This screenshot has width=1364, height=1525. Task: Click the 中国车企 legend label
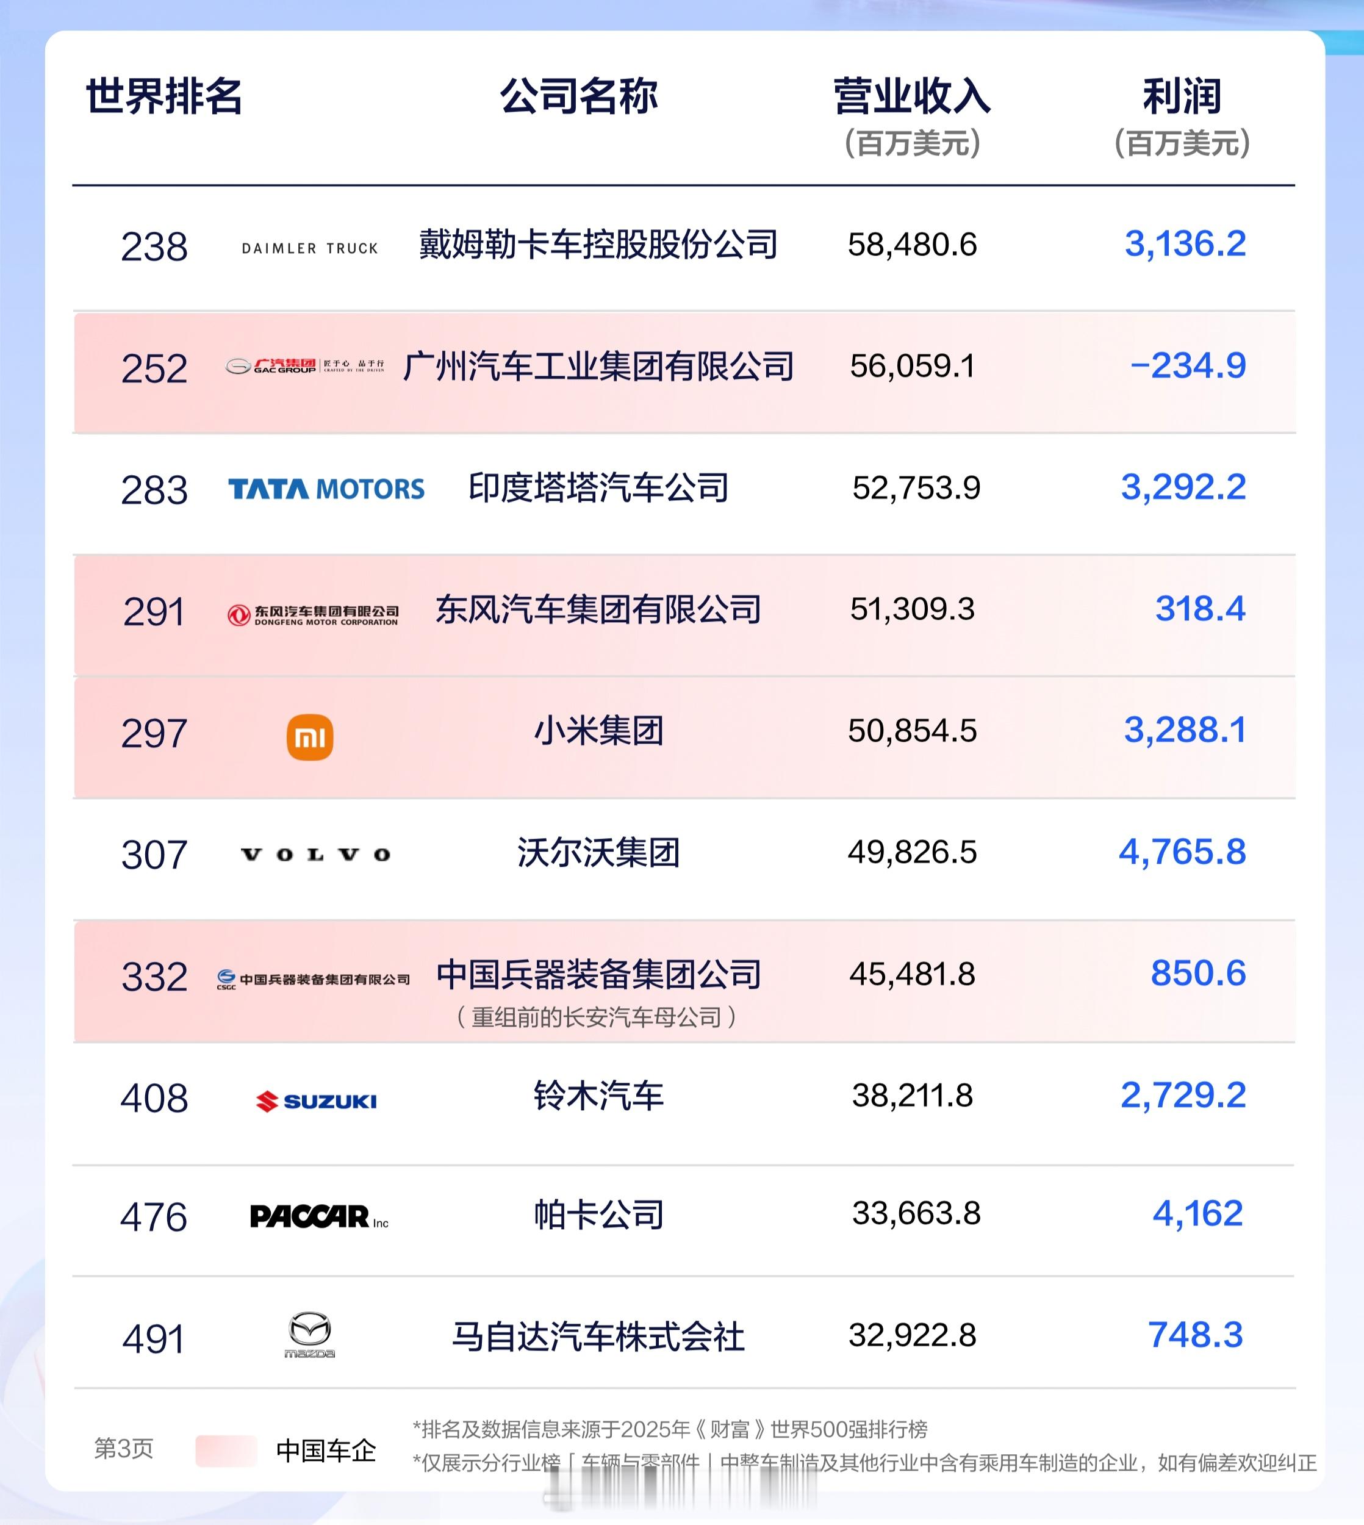tap(326, 1452)
